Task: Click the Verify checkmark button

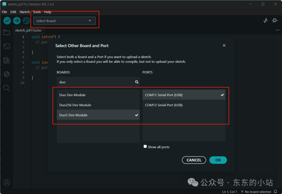Action: [x=7, y=21]
